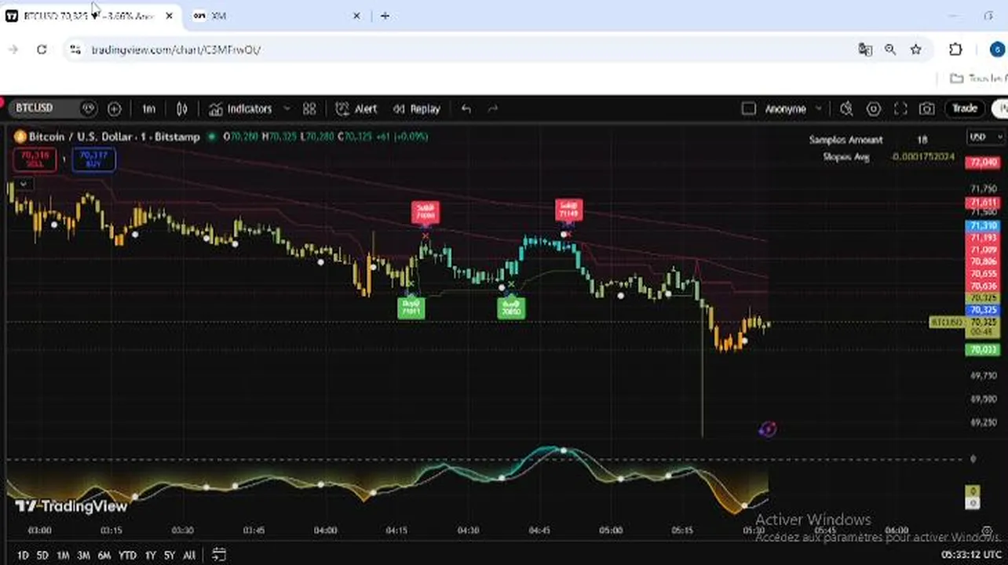Open the 1m interval selector
The image size is (1008, 565).
148,109
